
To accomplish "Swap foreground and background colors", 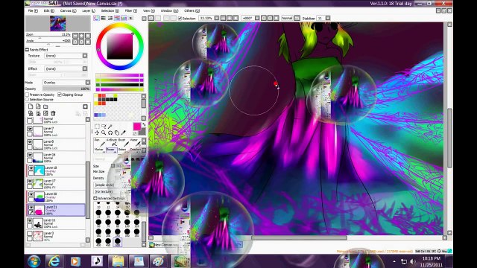I will [144, 124].
